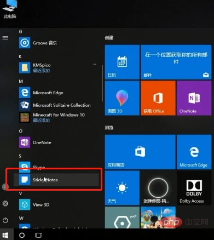Open Cortana circle on taskbar
Screen dimensions: 214x240
tap(22, 235)
